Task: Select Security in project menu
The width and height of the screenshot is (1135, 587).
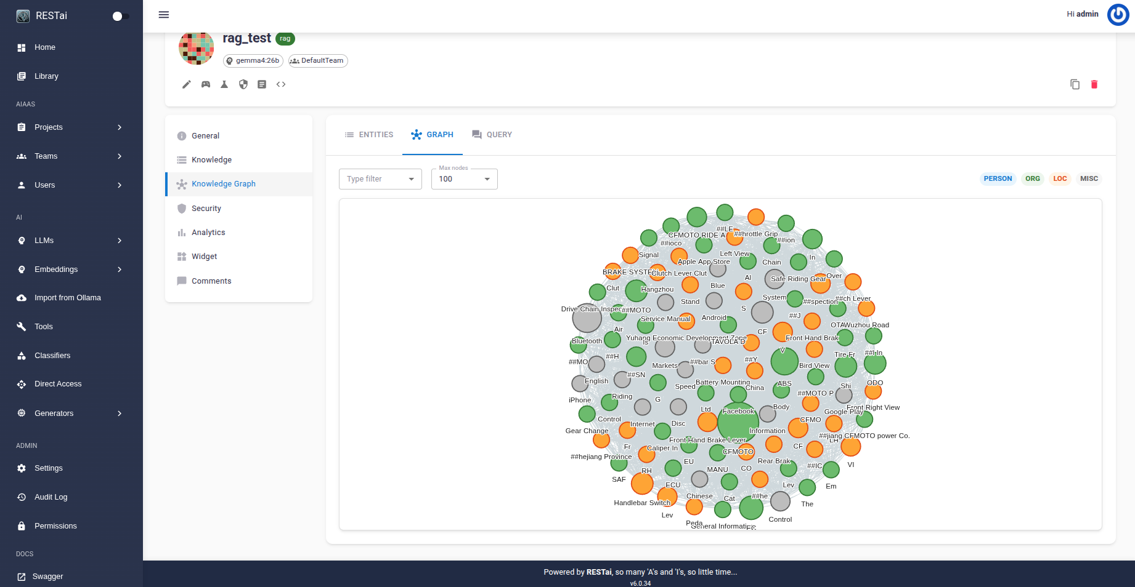Action: pos(239,209)
